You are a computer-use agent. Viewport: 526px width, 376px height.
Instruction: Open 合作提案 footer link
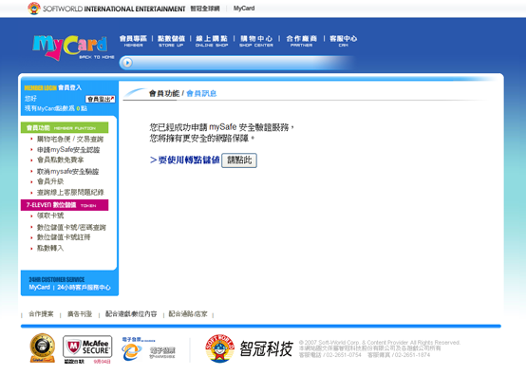pos(41,314)
